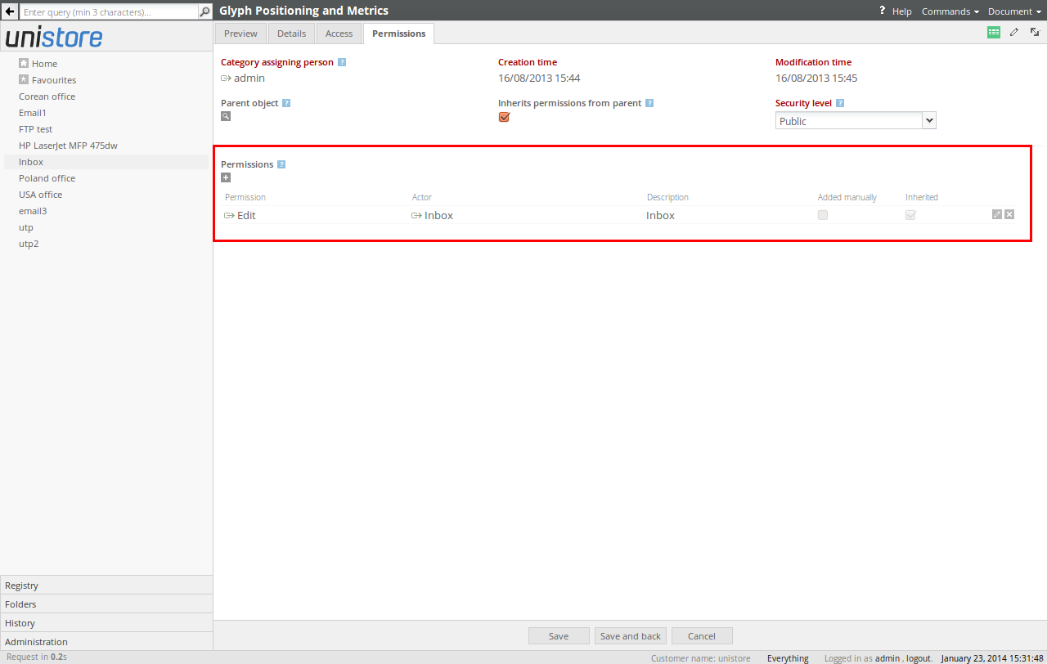The height and width of the screenshot is (664, 1047).
Task: Open Home in the sidebar
Action: point(44,64)
